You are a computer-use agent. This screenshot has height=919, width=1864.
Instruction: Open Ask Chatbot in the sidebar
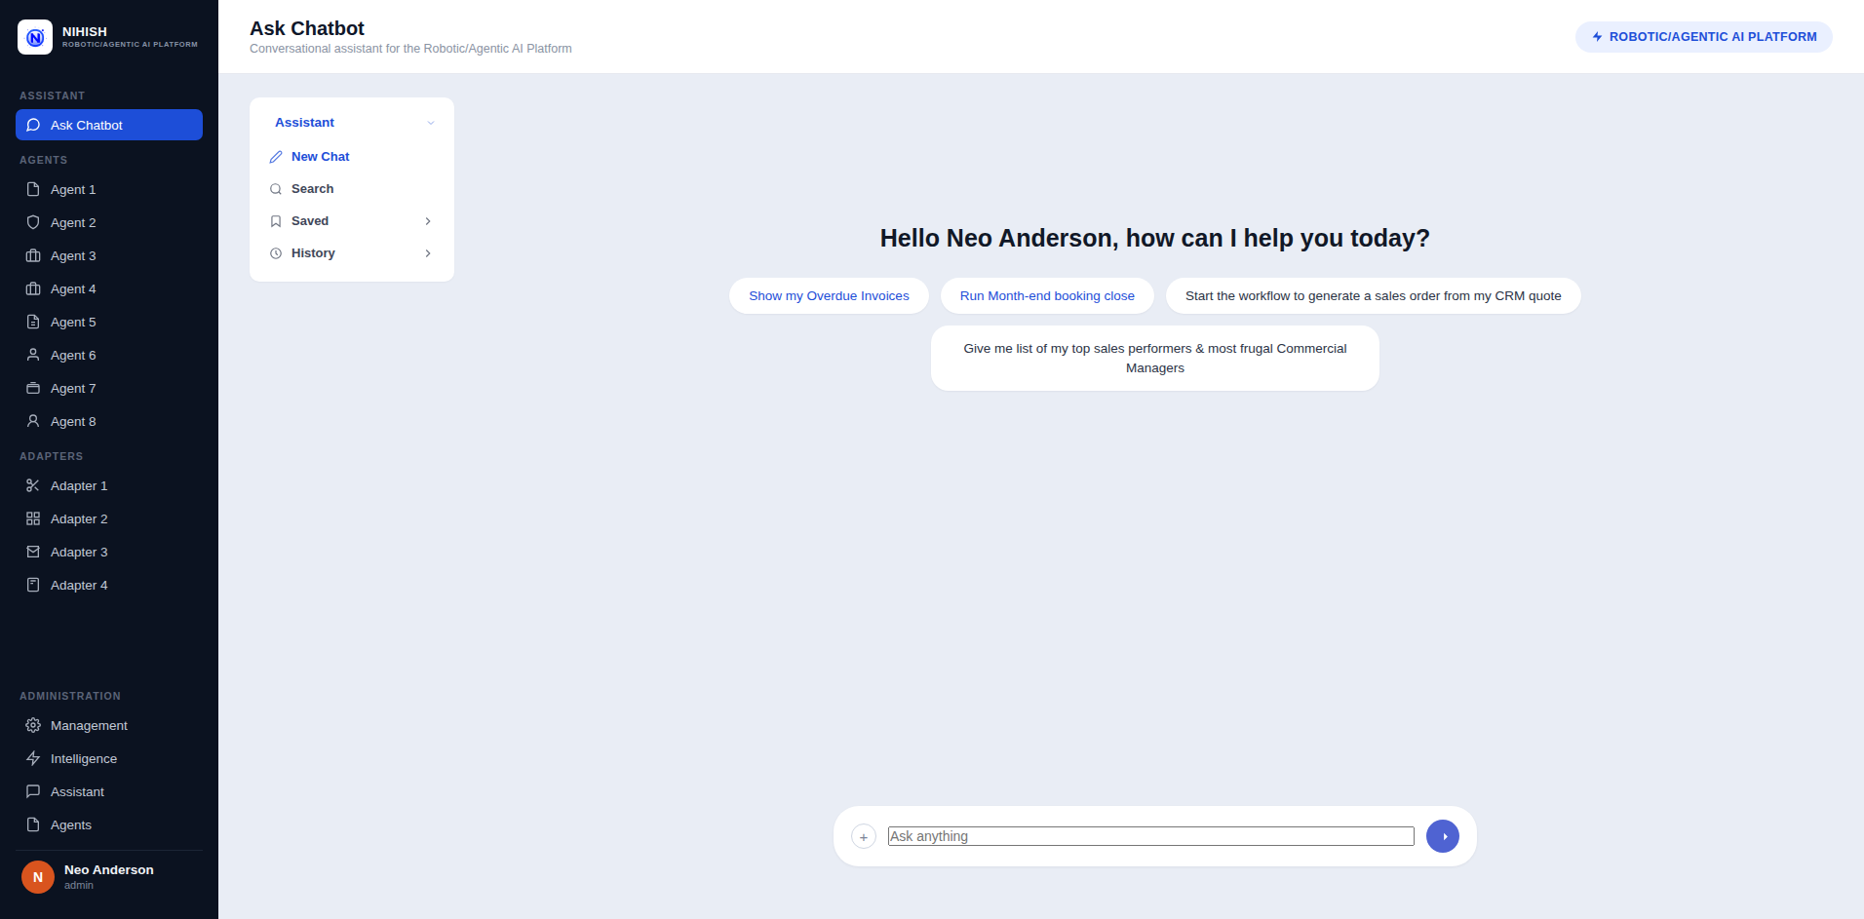click(x=109, y=125)
